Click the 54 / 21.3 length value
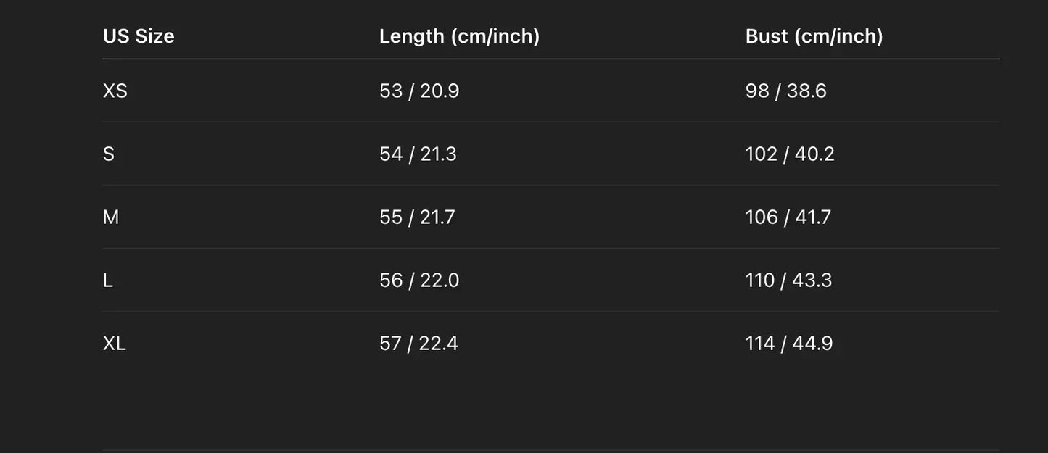The image size is (1048, 453). (x=418, y=154)
